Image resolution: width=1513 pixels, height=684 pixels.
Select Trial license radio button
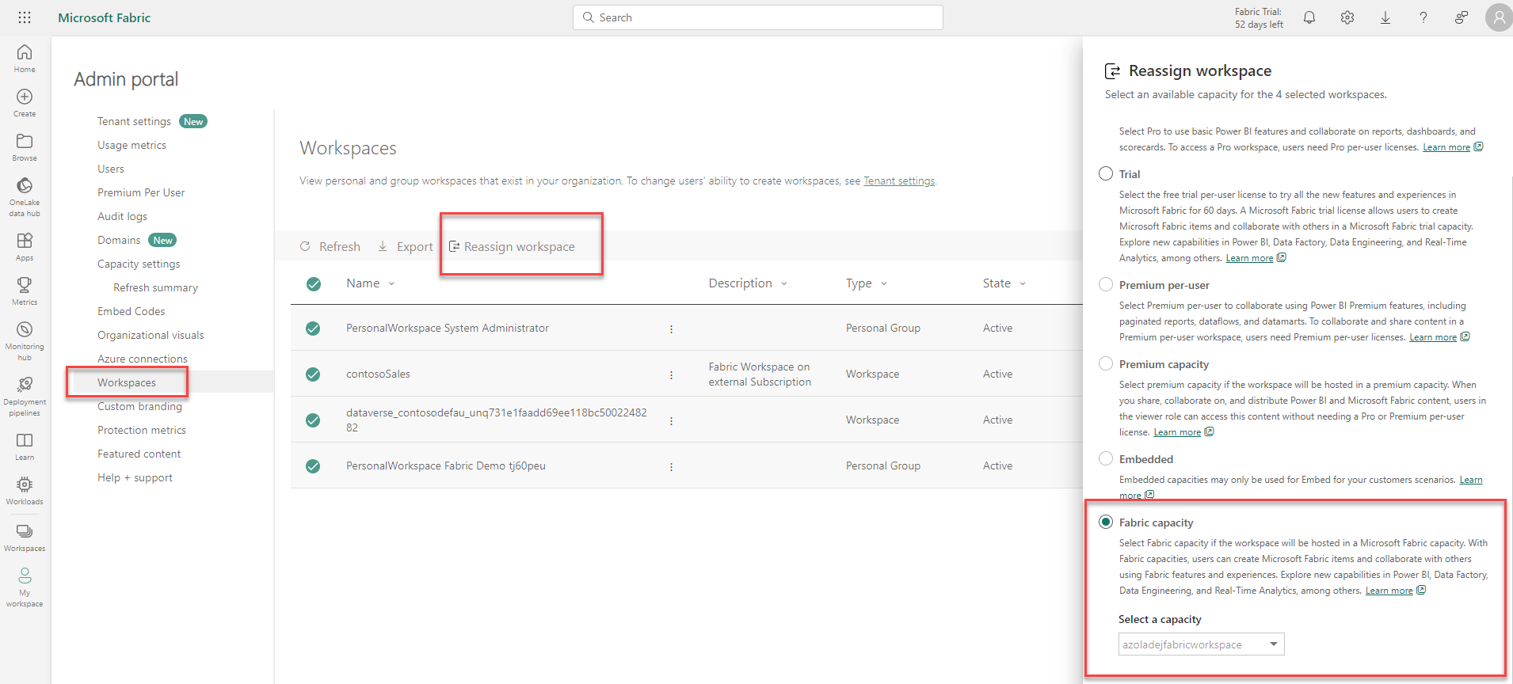[x=1106, y=173]
